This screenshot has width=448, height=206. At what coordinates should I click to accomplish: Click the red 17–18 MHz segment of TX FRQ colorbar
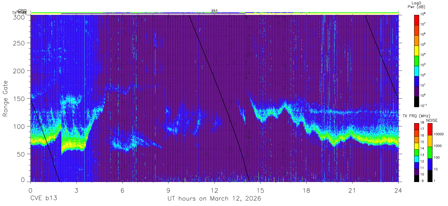coord(417,127)
